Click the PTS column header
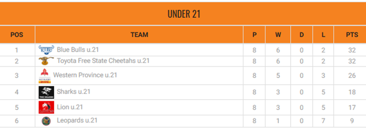The width and height of the screenshot is (366, 133). [x=352, y=35]
